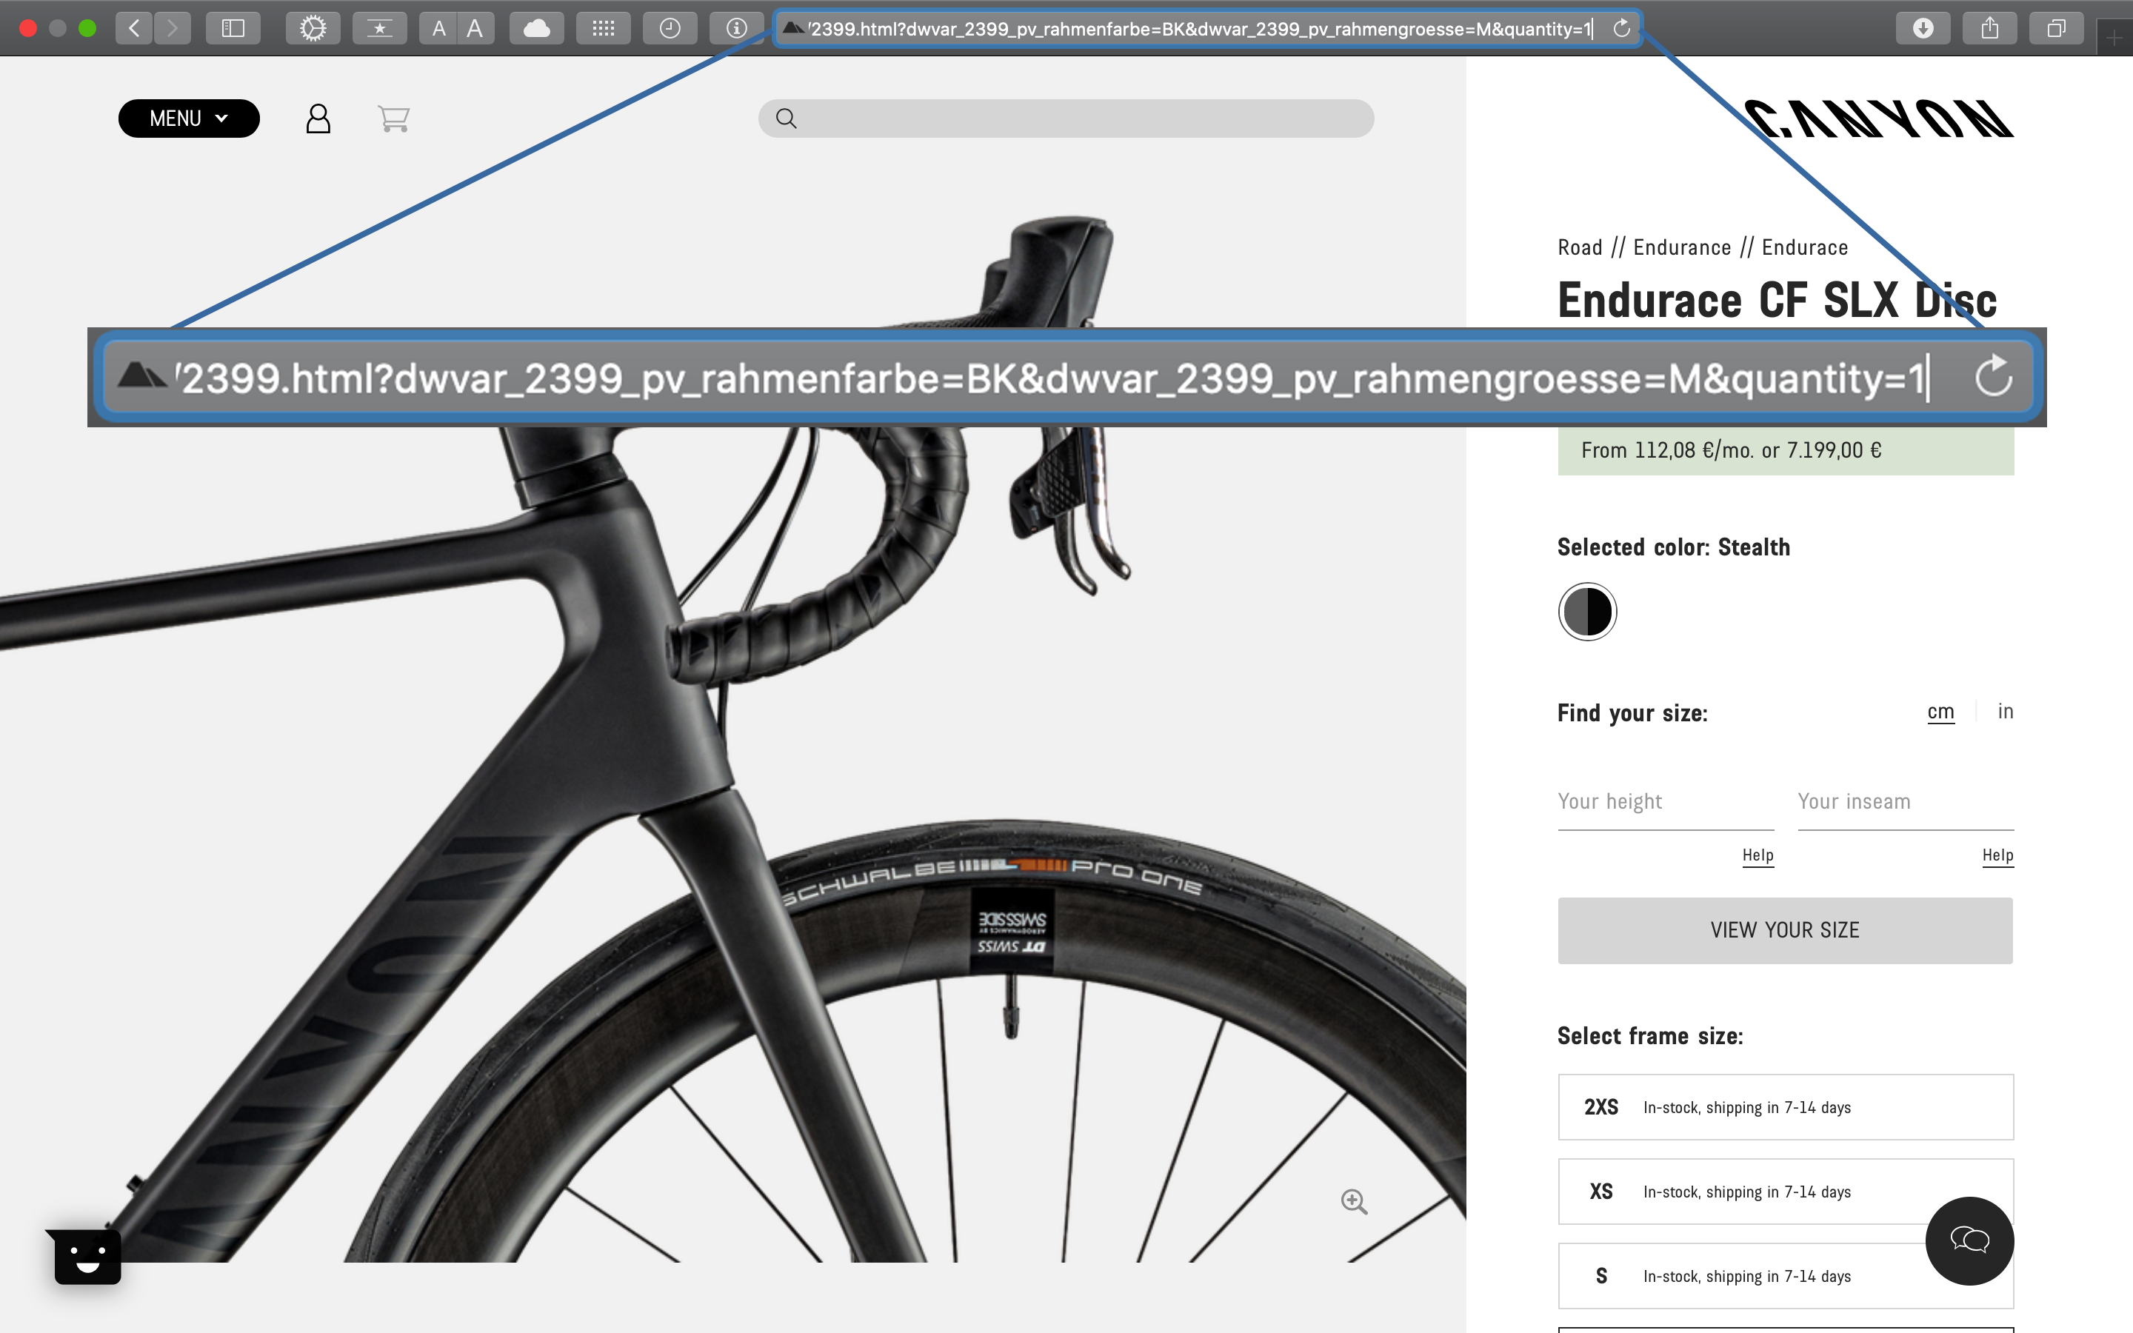Open the live chat bubble icon

(1969, 1240)
